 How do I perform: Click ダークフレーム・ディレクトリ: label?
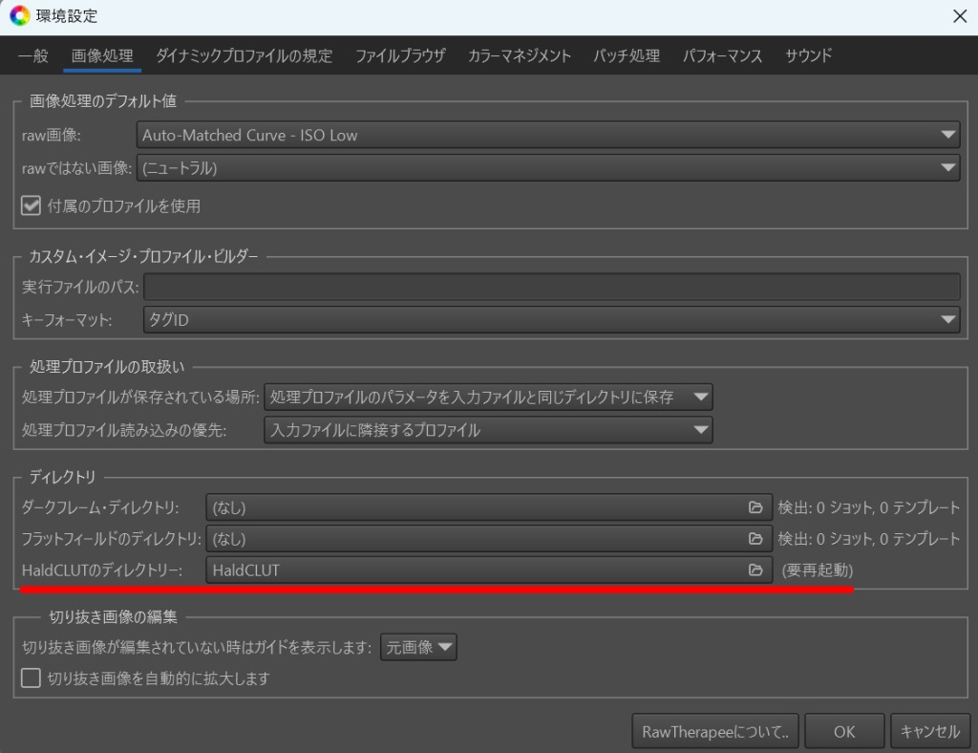click(100, 507)
